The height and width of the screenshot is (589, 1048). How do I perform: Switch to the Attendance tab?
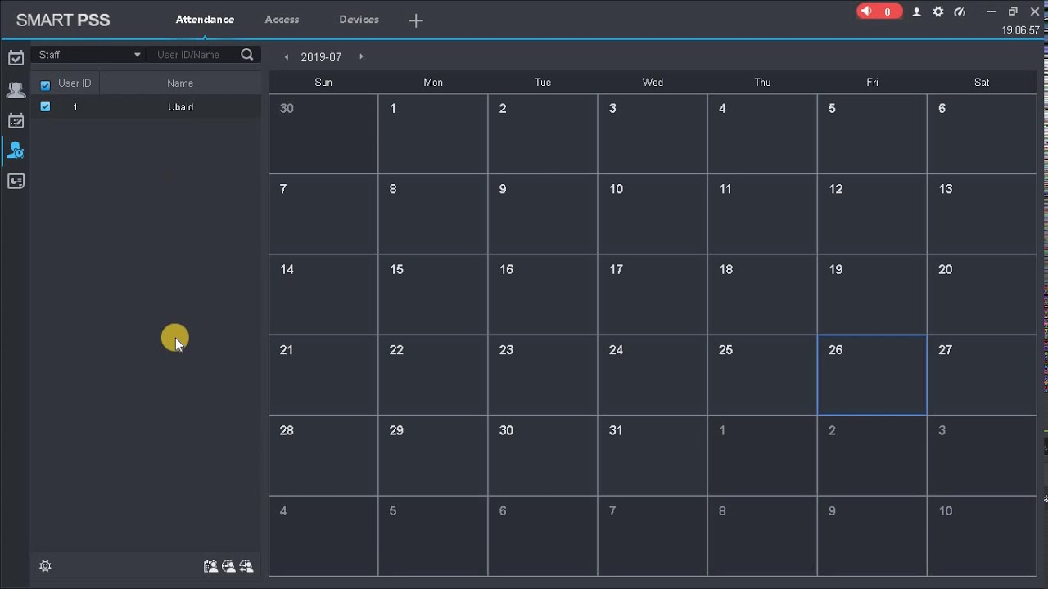point(205,20)
